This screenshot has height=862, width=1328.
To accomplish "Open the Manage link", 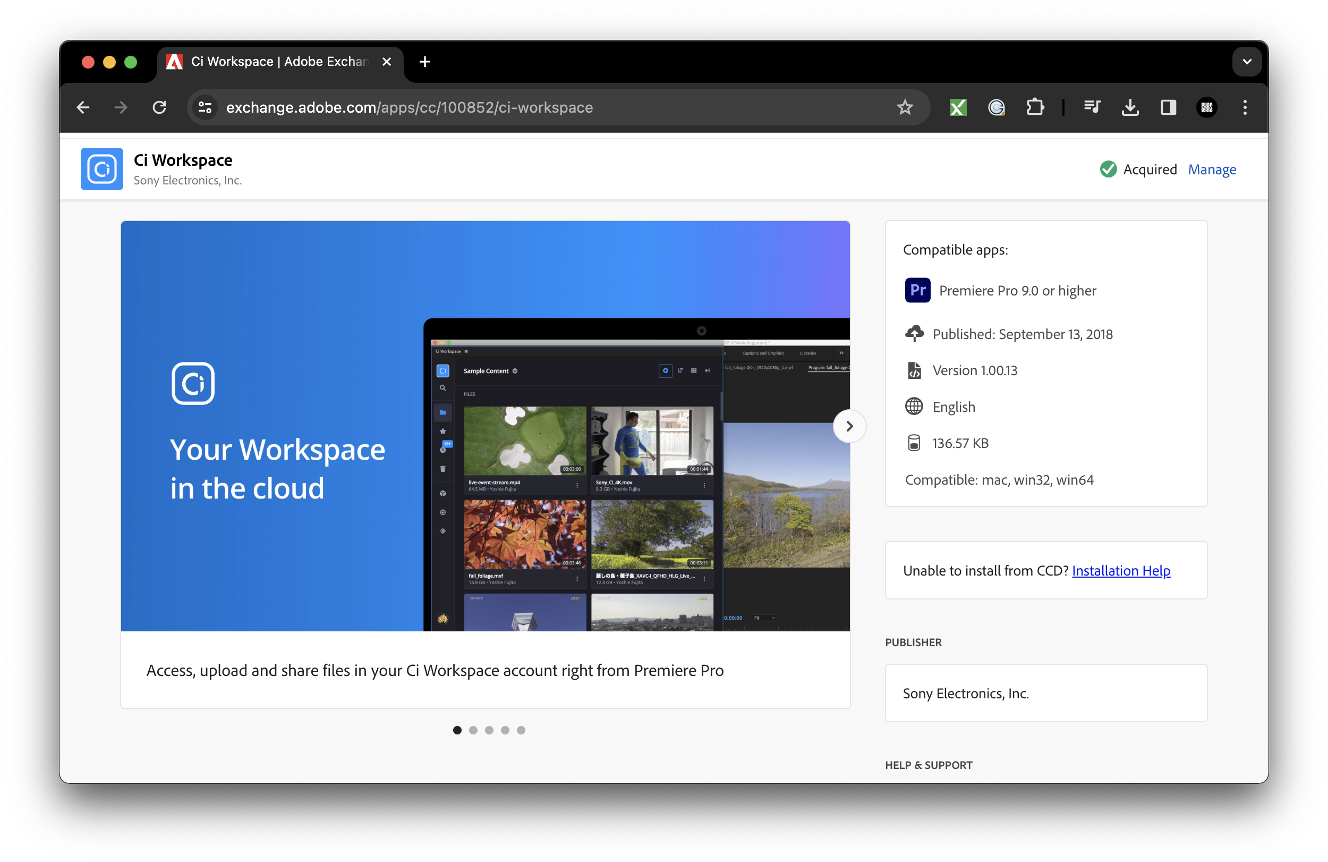I will point(1212,169).
